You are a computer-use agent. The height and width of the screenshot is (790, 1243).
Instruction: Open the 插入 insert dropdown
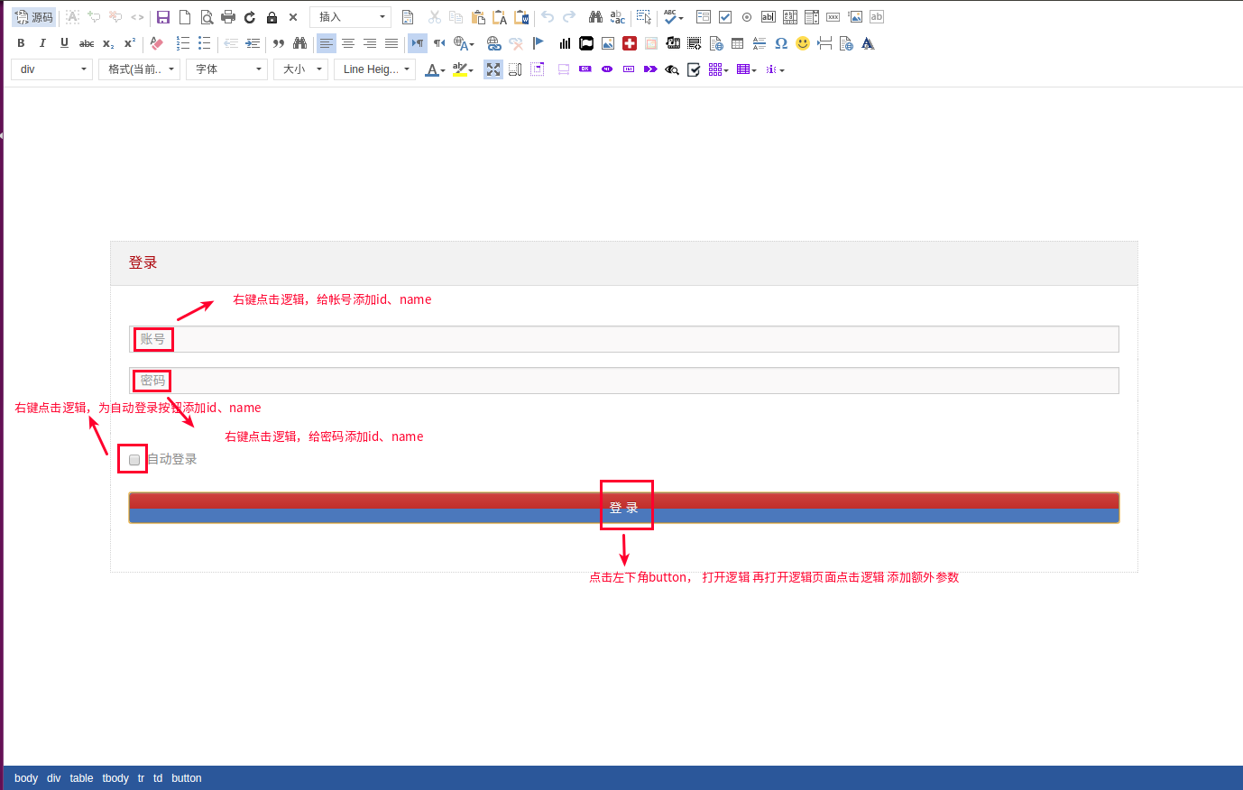pyautogui.click(x=350, y=17)
